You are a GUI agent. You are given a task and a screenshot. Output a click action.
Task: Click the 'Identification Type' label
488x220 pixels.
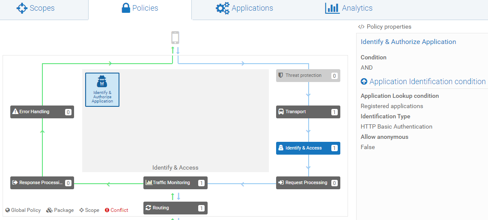[x=385, y=116]
